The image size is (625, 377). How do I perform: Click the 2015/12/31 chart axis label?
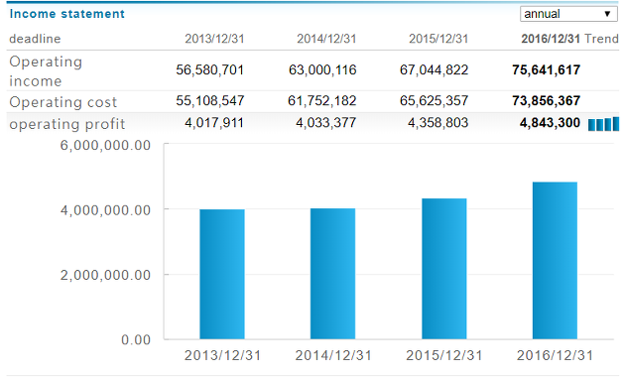[x=444, y=355]
